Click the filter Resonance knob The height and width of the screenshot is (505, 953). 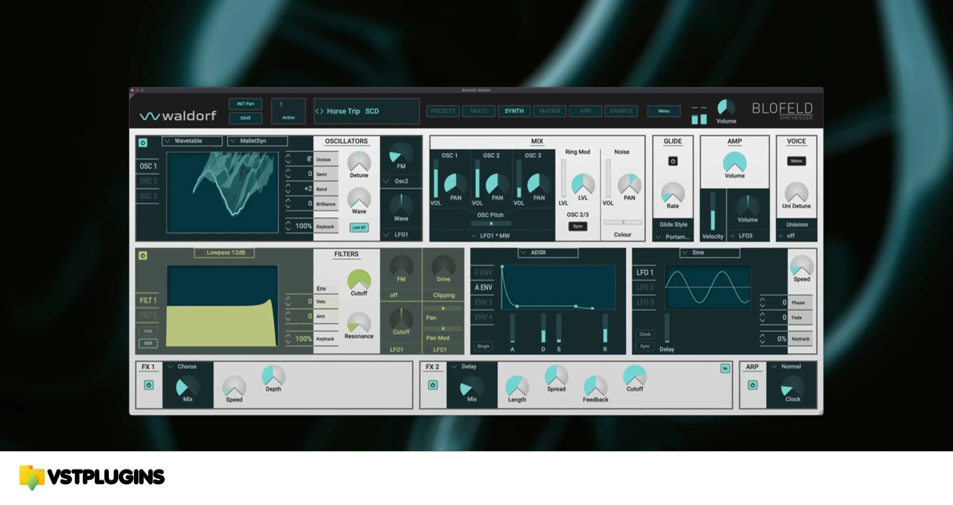[359, 323]
